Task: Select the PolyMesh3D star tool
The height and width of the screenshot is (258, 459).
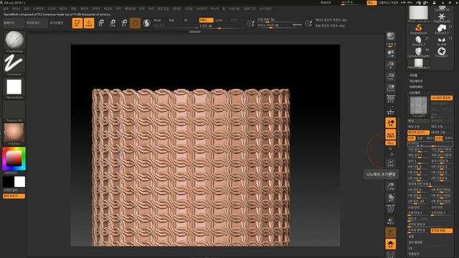Action: [442, 17]
